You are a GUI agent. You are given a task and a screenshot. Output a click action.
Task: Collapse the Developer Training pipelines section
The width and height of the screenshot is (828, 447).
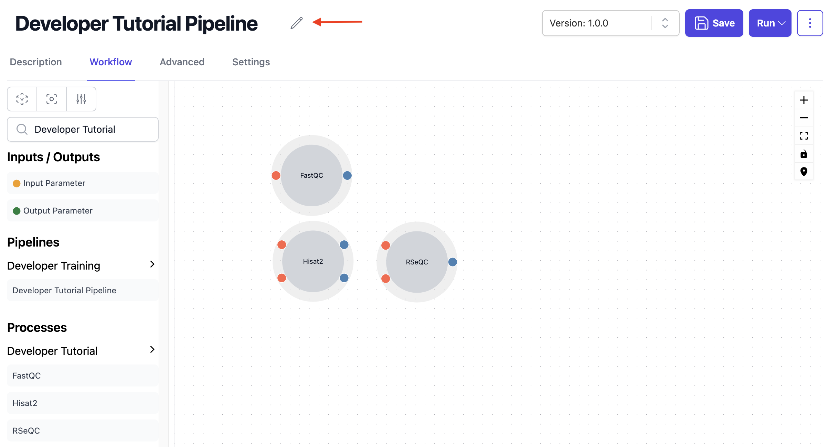[x=152, y=264]
